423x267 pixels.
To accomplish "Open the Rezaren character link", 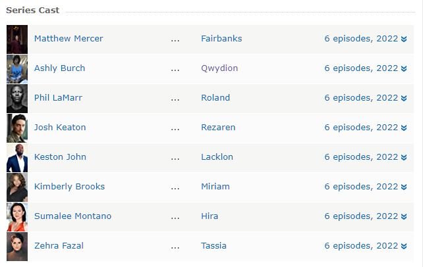I will [x=218, y=127].
